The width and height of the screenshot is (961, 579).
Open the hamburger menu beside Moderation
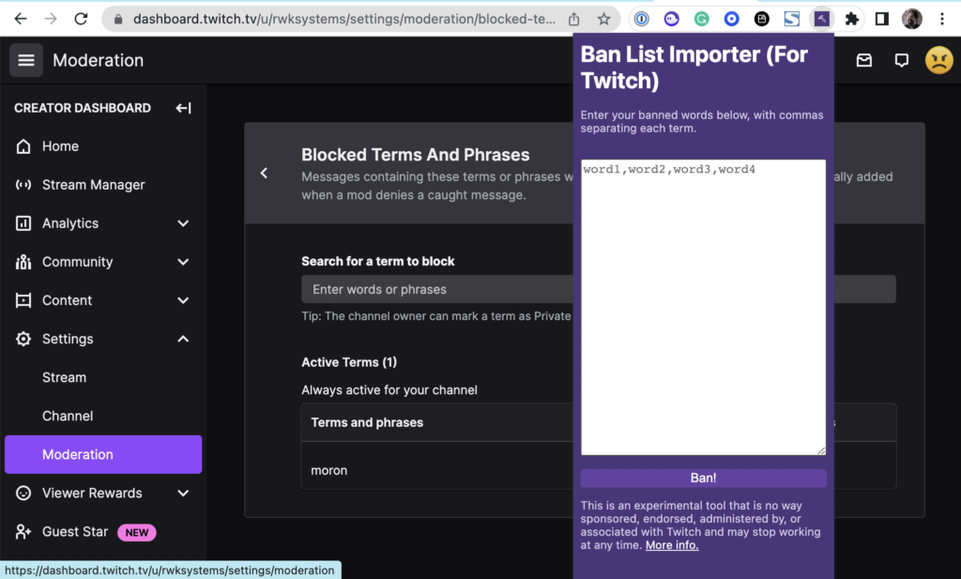click(25, 60)
